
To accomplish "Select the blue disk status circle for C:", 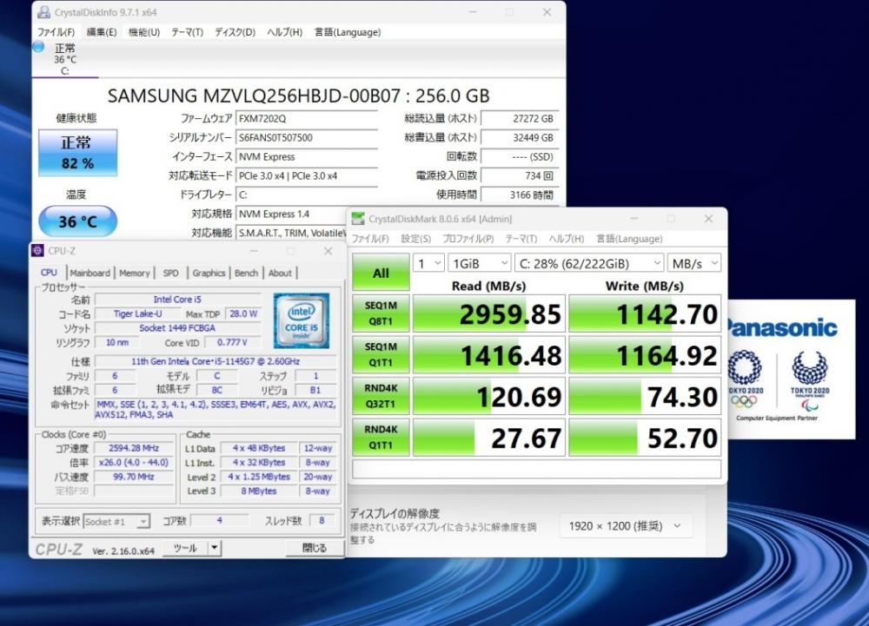I will tap(38, 47).
